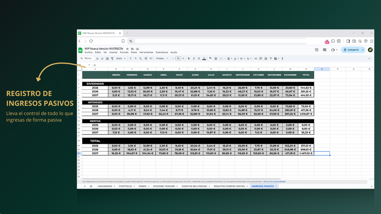
Task: Open the Herramientas menu
Action: pos(146,52)
